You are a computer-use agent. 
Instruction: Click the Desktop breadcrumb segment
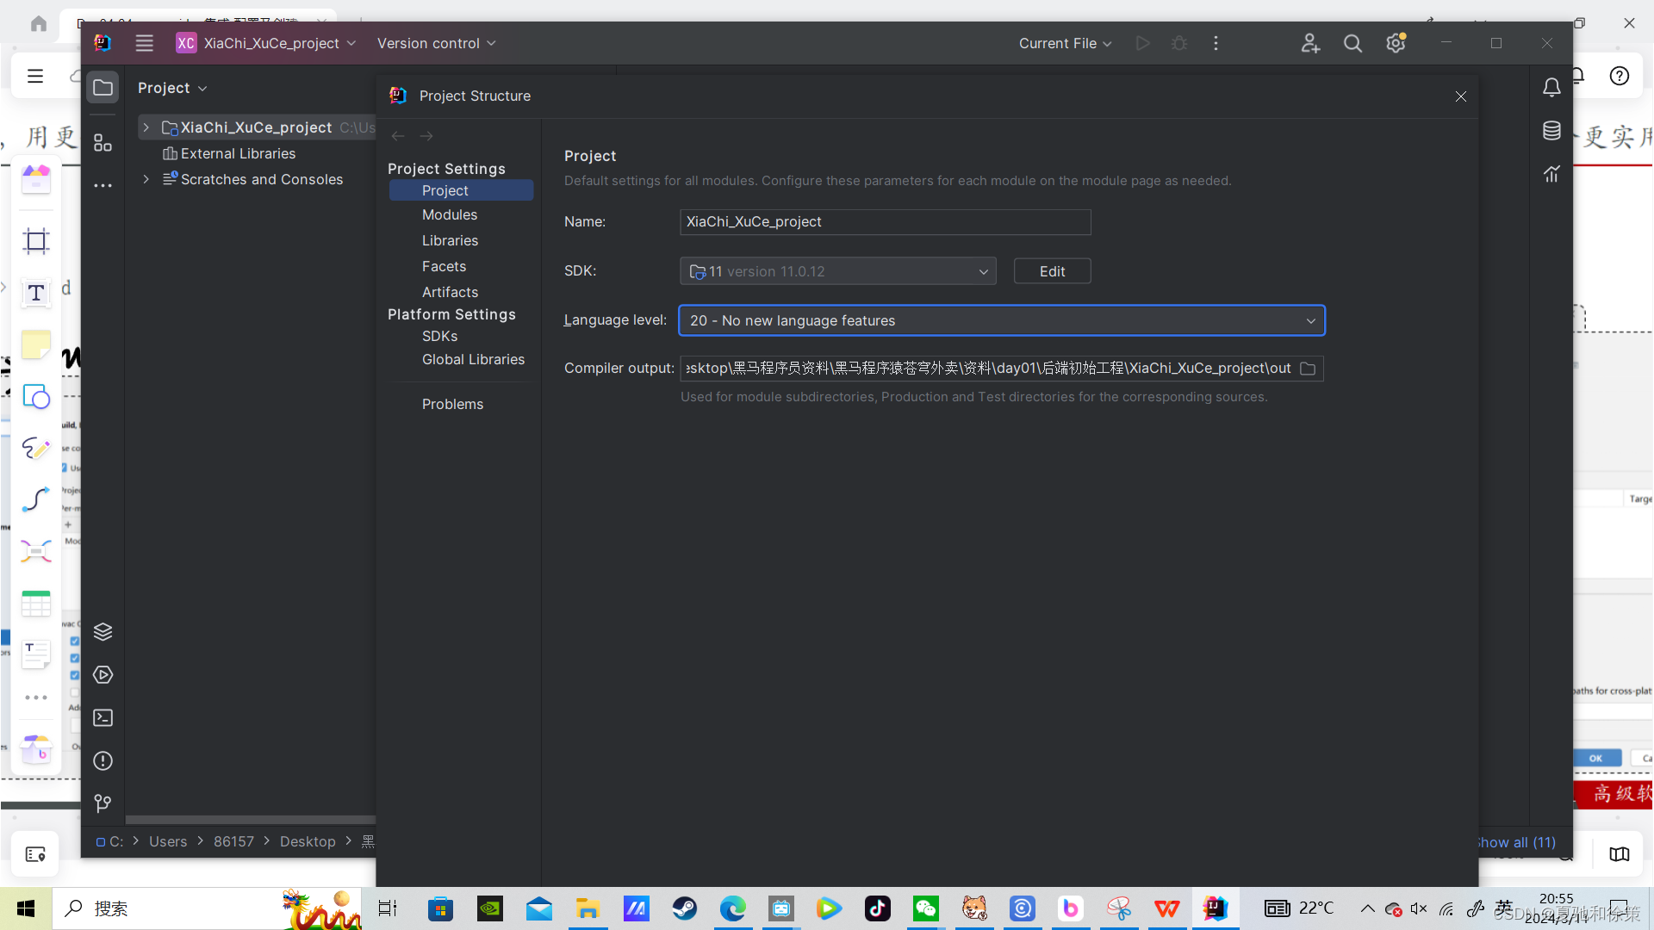tap(308, 841)
